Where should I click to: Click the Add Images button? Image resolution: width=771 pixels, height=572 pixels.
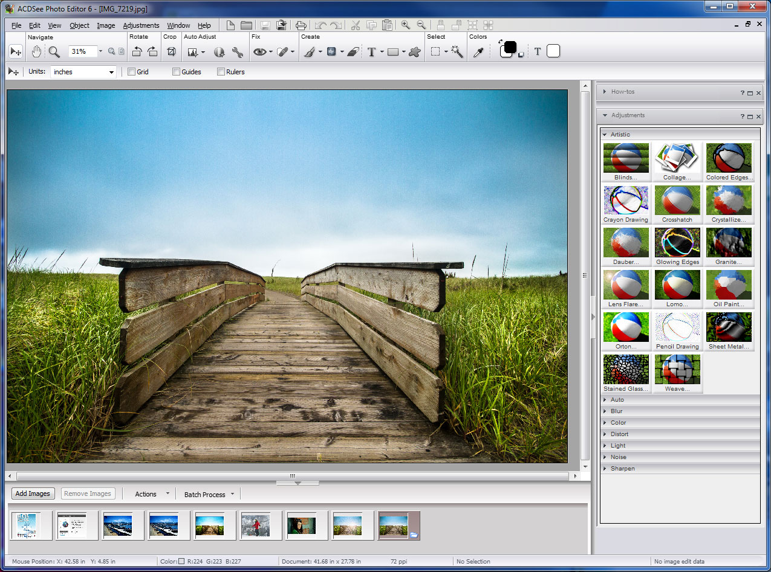pos(33,493)
